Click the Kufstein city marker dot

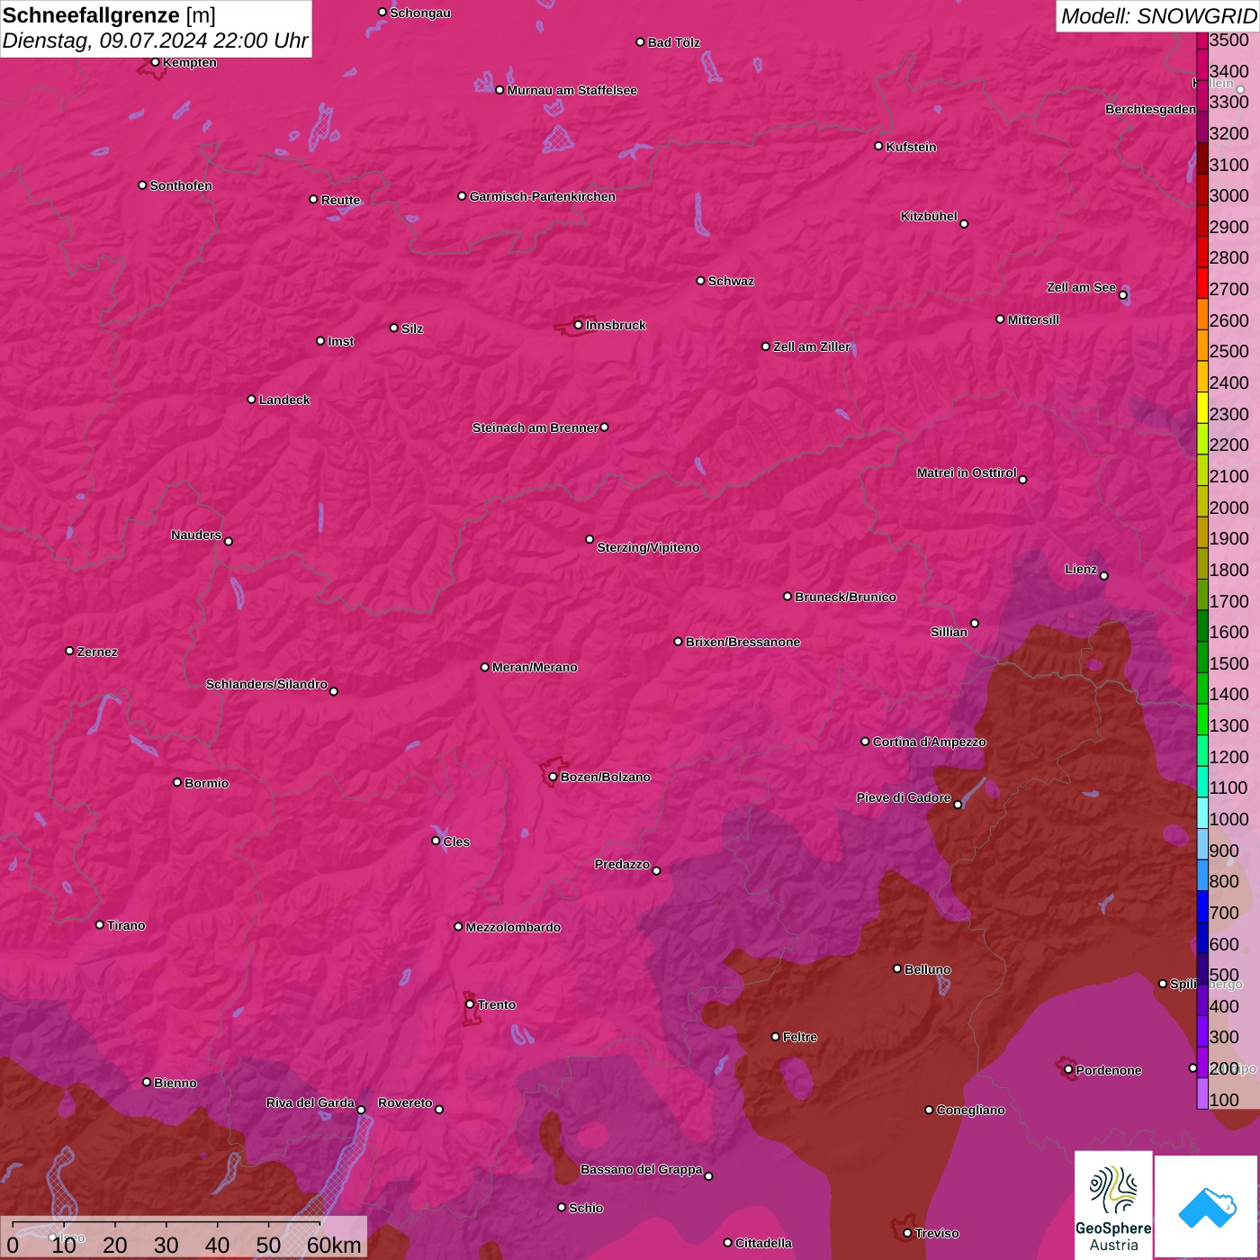pos(878,146)
